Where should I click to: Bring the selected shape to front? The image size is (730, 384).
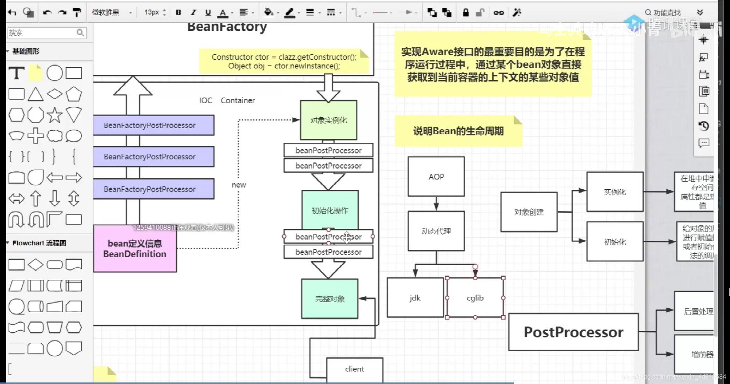click(432, 12)
